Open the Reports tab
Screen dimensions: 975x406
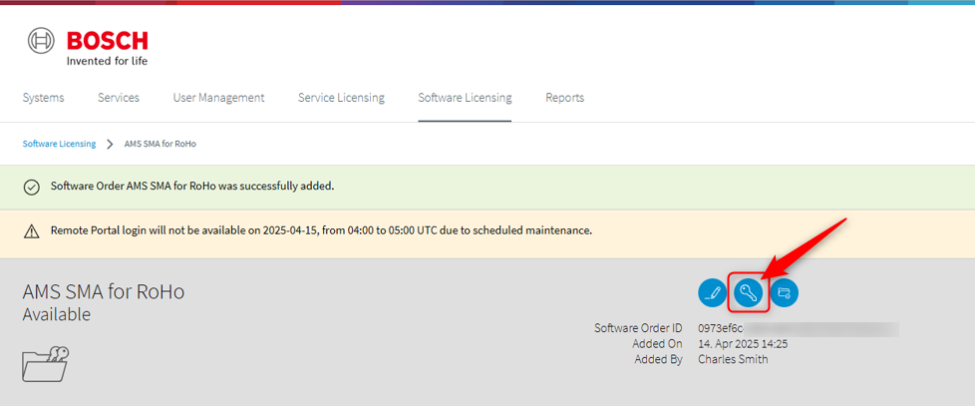(565, 98)
